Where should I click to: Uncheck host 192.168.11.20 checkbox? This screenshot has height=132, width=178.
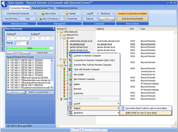[8, 60]
